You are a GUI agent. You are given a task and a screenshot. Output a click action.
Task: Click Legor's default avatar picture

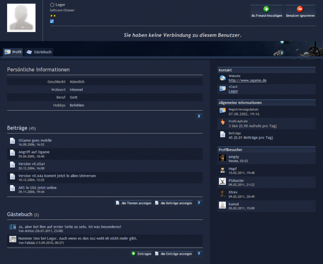[x=21, y=18]
